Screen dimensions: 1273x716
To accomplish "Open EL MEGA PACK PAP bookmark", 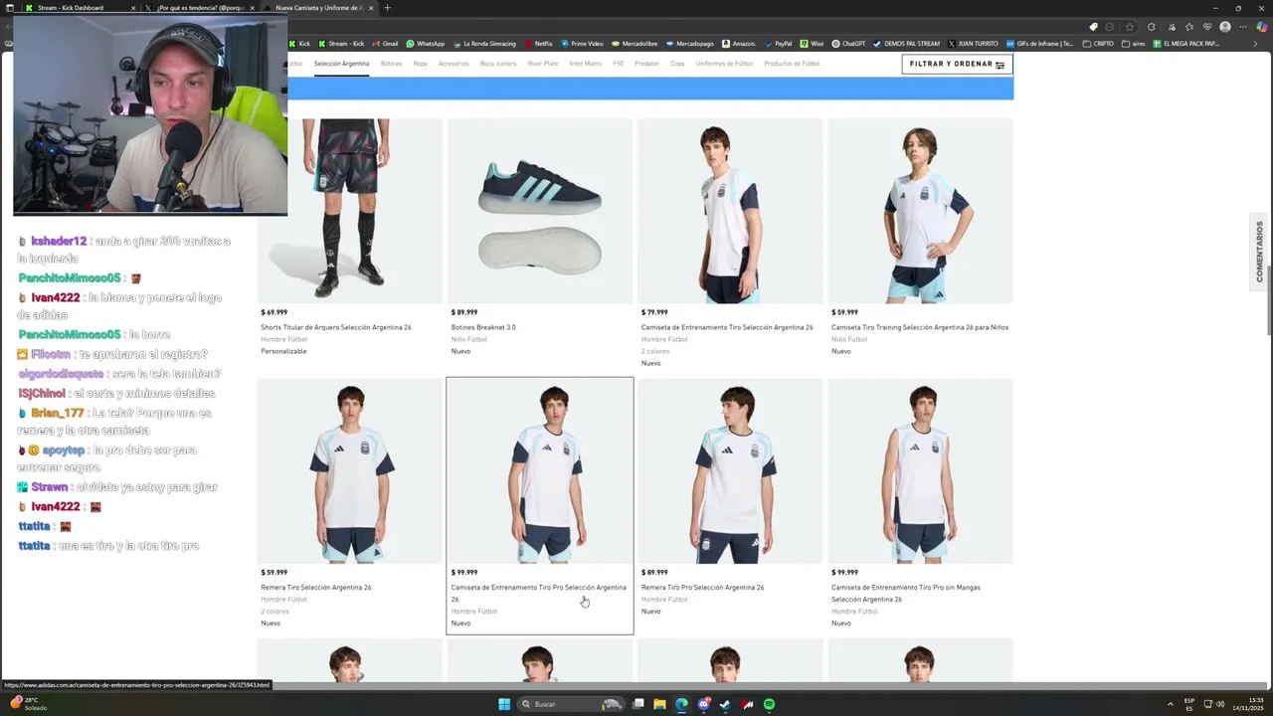I will 1186,44.
